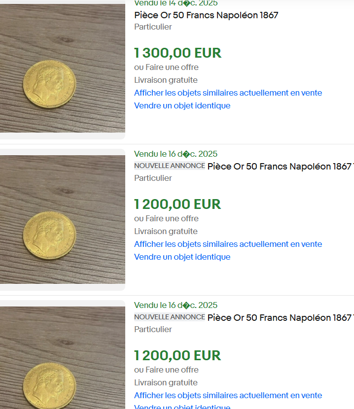Click the third listing's 1 200,00 EUR price
Viewport: 354px width, 409px height.
pos(177,355)
